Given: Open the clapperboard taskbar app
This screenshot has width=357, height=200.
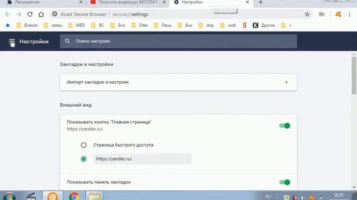Looking at the screenshot, I should tap(31, 196).
